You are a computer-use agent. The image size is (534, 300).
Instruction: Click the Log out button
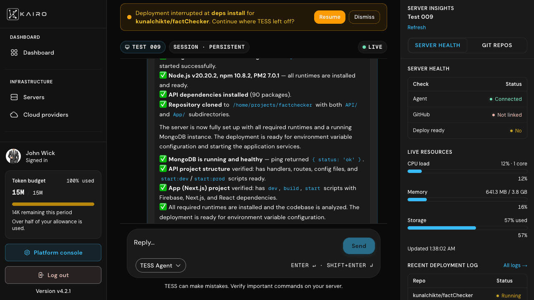click(53, 275)
